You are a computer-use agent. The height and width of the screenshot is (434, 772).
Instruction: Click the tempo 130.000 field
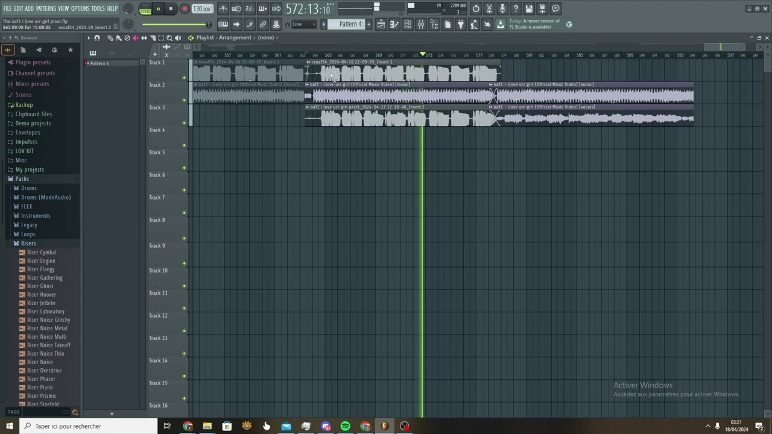tap(202, 9)
